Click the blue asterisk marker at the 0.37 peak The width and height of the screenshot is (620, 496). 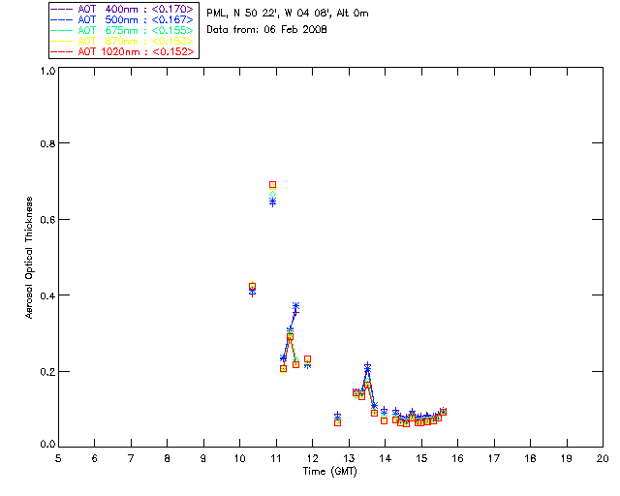[x=295, y=306]
